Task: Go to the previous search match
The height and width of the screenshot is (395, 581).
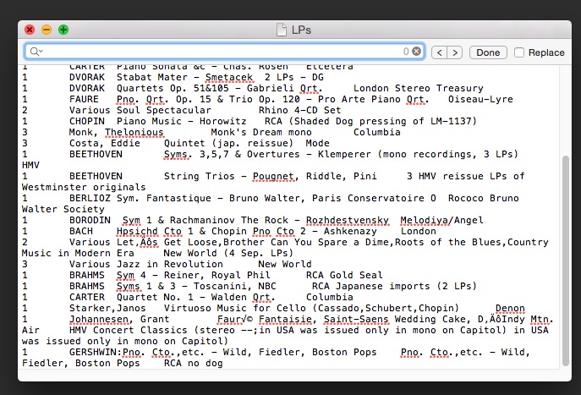Action: click(x=440, y=52)
